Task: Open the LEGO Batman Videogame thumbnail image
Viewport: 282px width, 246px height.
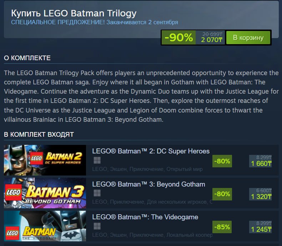Action: click(x=45, y=226)
